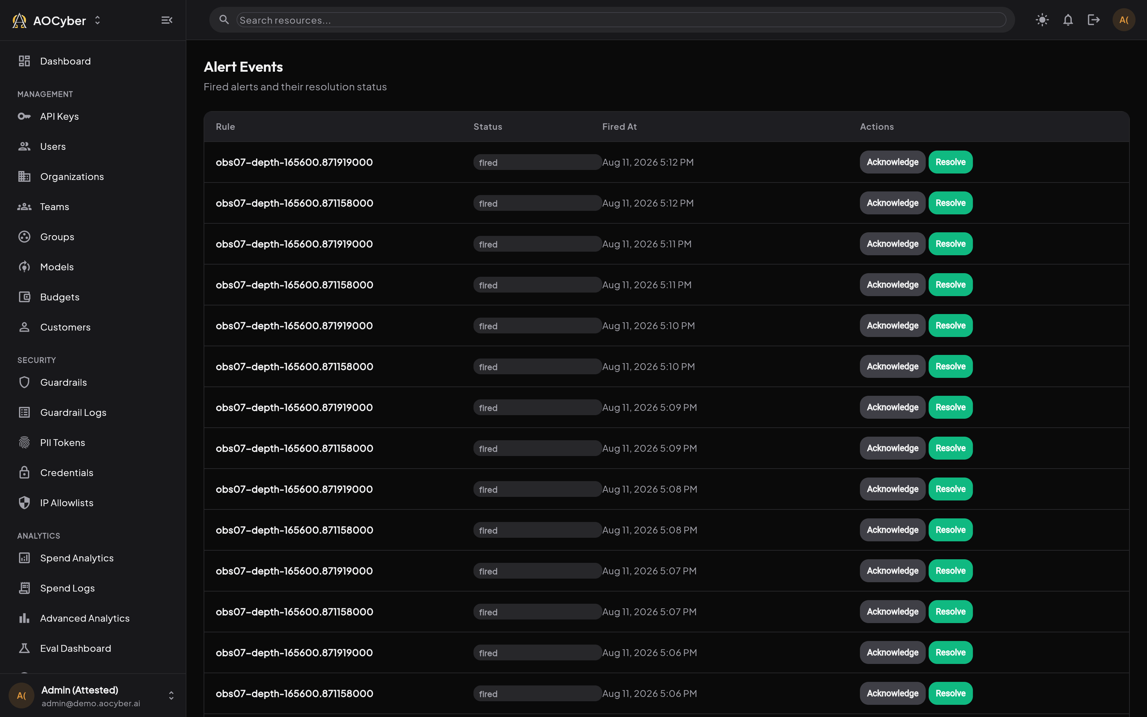Click the Spend Analytics chart icon
The height and width of the screenshot is (717, 1147).
pyautogui.click(x=24, y=558)
